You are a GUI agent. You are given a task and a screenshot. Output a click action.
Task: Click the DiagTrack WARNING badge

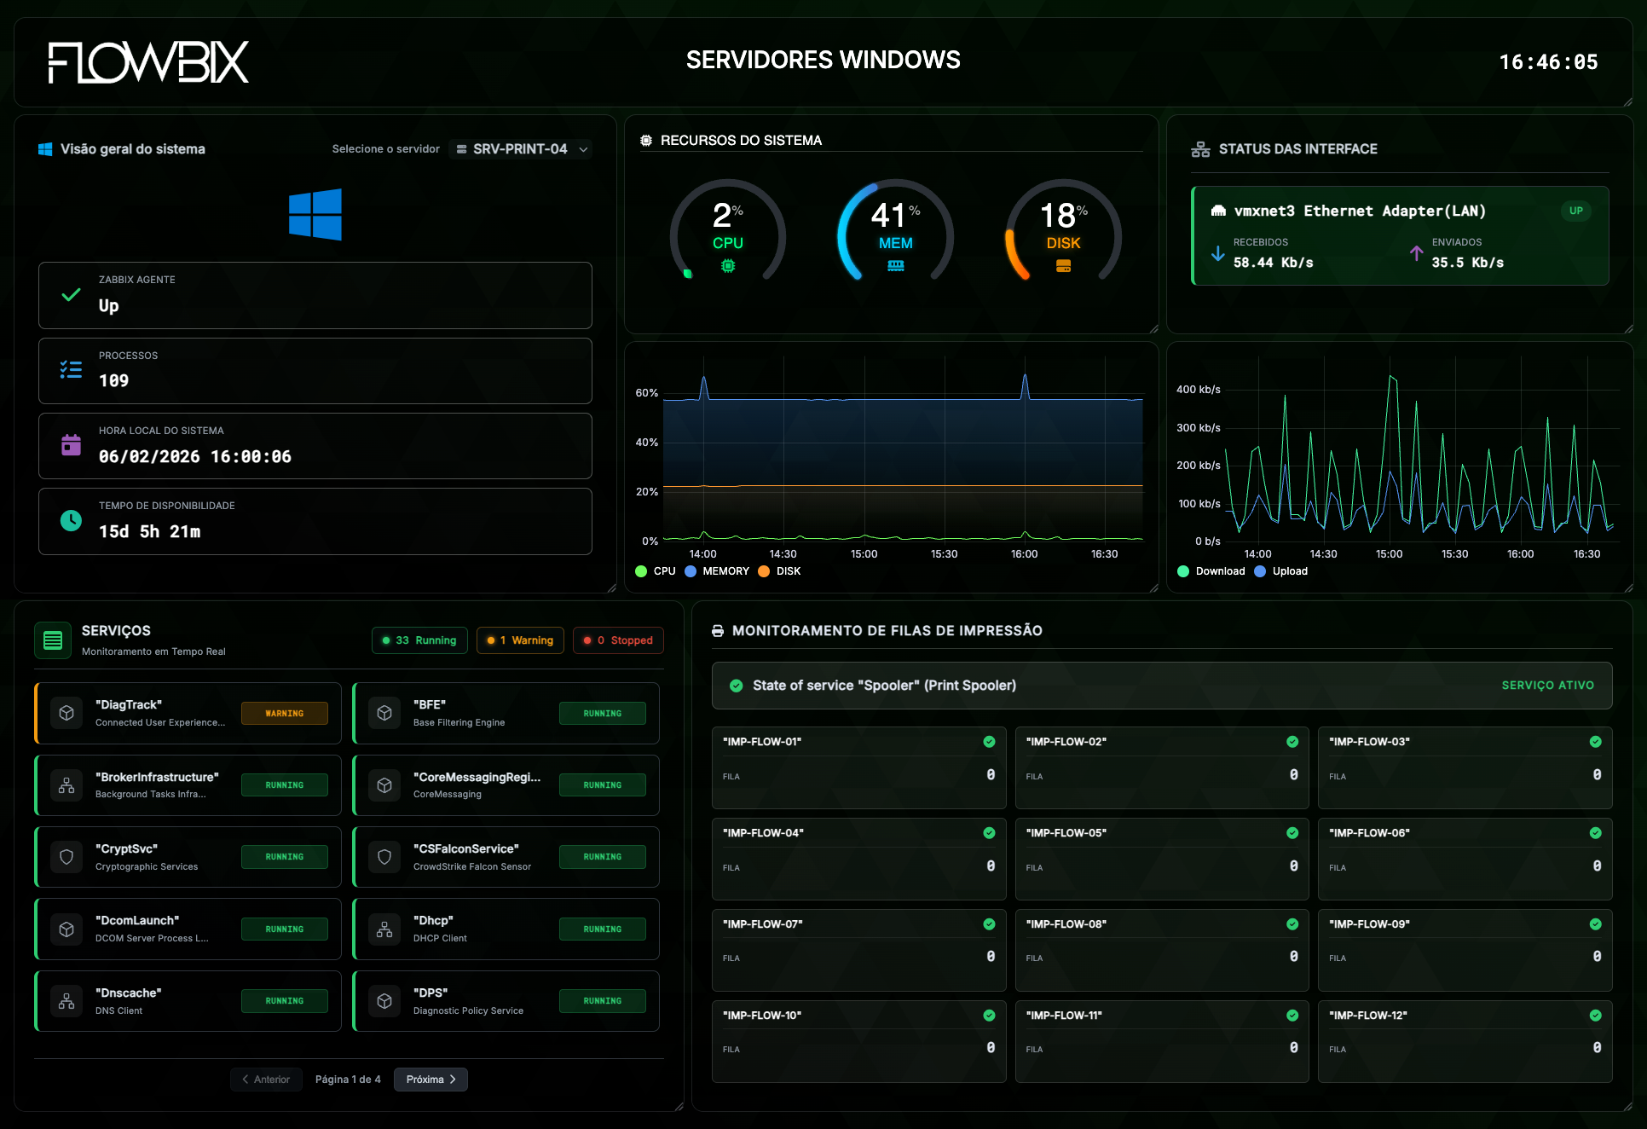coord(285,714)
